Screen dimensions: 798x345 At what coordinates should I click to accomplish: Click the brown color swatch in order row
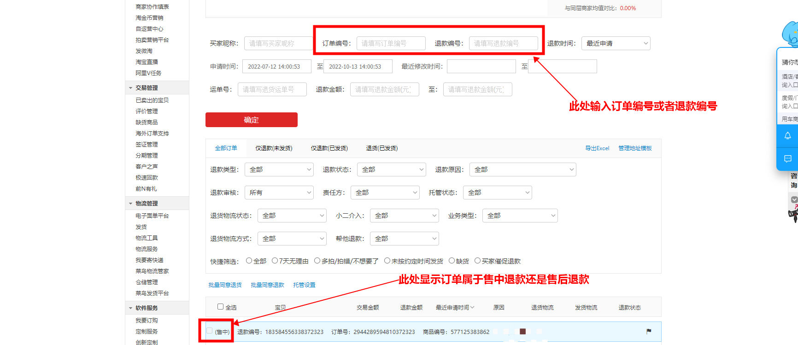point(522,331)
